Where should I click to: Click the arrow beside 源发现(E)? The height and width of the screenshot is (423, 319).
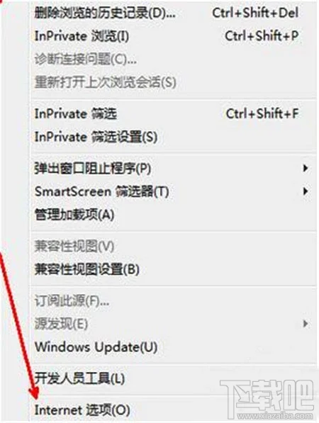coord(306,324)
